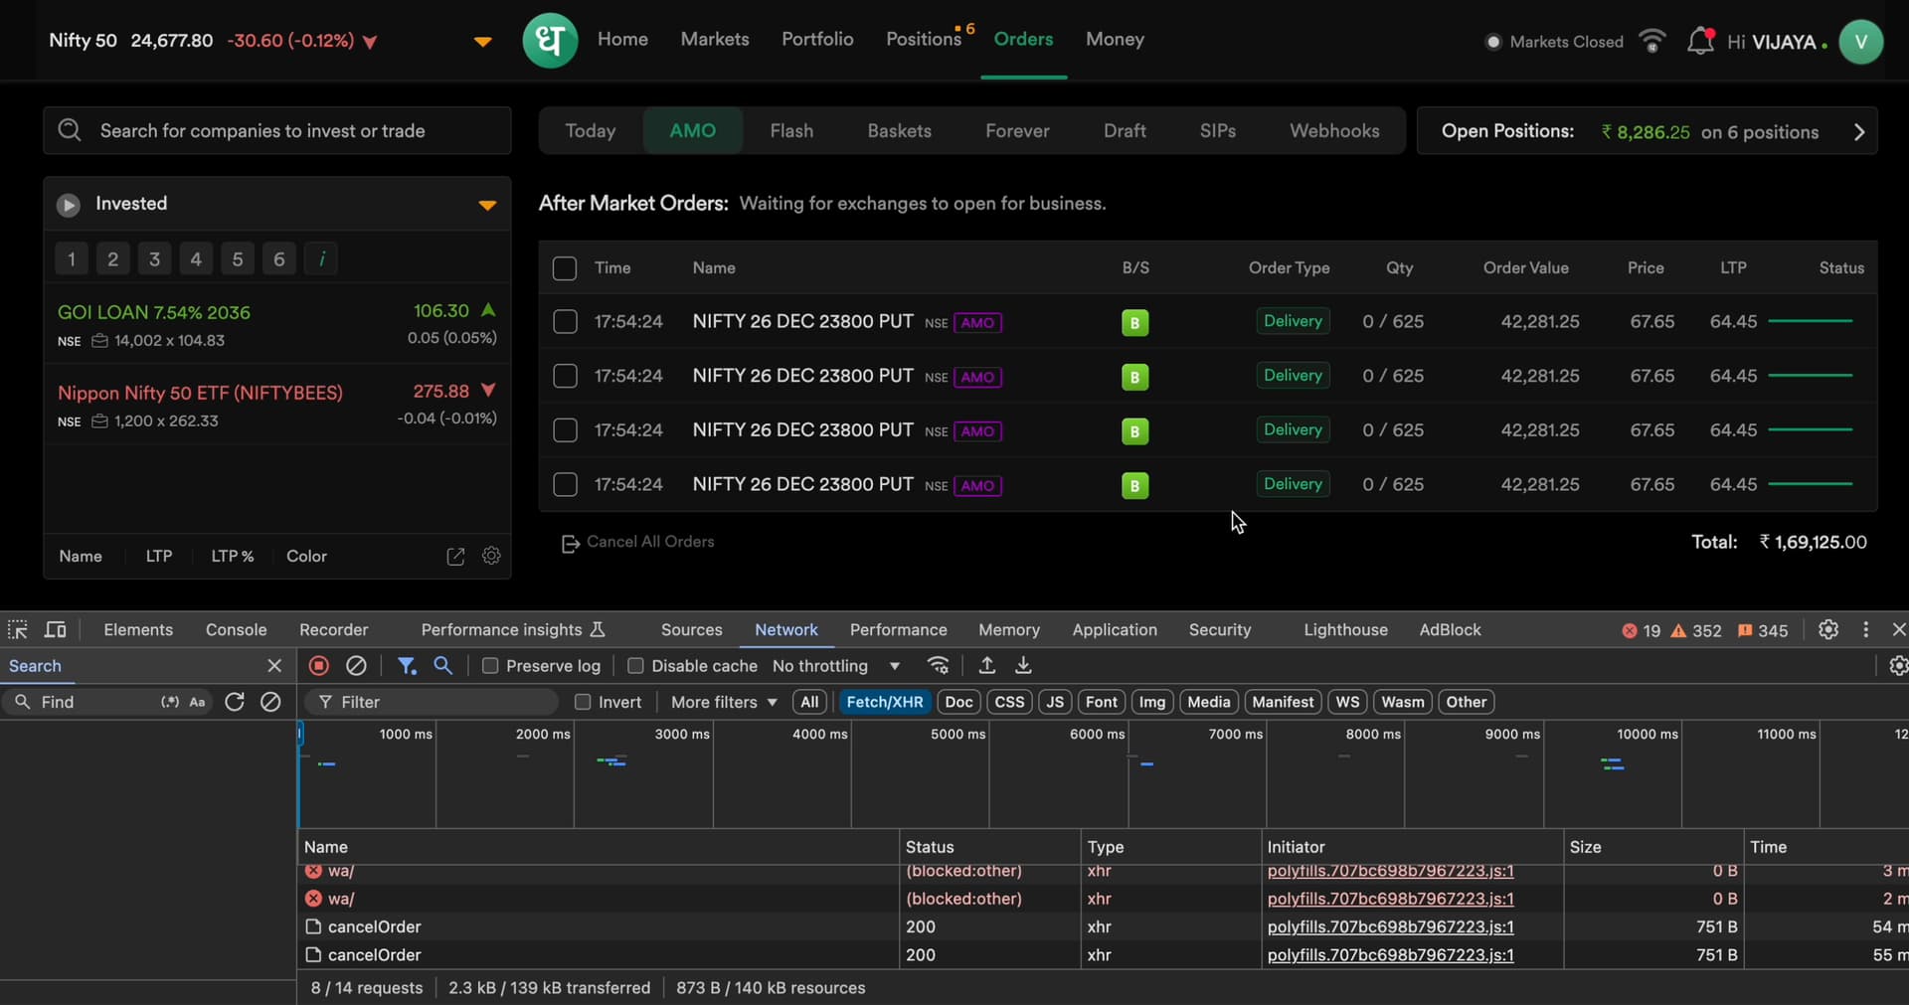The width and height of the screenshot is (1909, 1005).
Task: Toggle regex option in Find field
Action: [170, 702]
